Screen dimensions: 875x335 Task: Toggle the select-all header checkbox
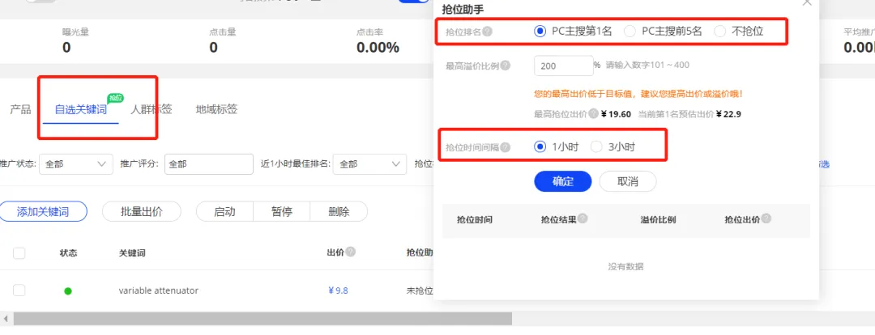(x=19, y=253)
